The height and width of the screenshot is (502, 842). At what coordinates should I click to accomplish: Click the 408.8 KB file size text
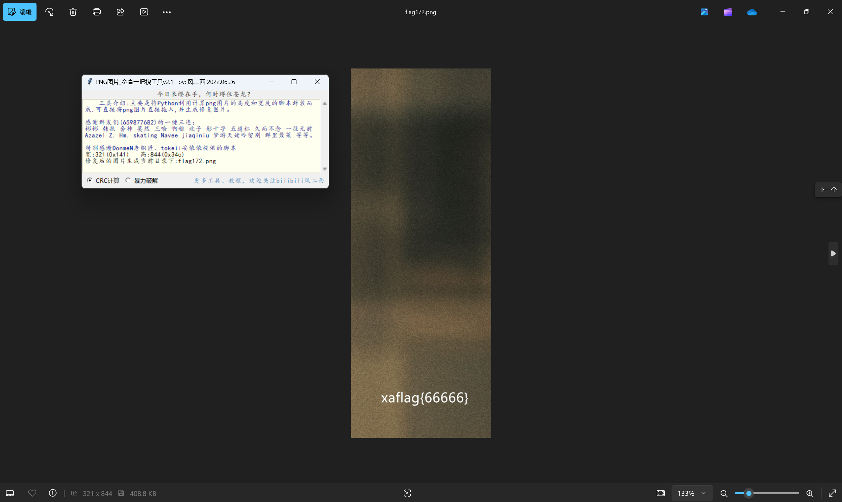143,493
